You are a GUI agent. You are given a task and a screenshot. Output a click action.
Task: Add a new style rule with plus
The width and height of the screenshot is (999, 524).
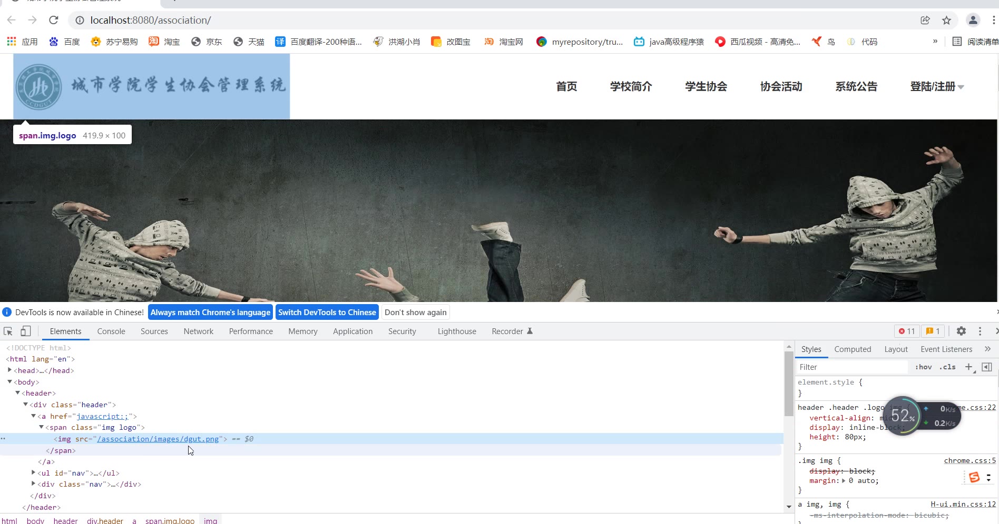[x=968, y=367]
